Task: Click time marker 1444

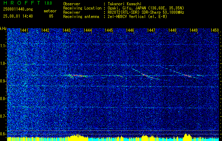Action: [x=88, y=30]
